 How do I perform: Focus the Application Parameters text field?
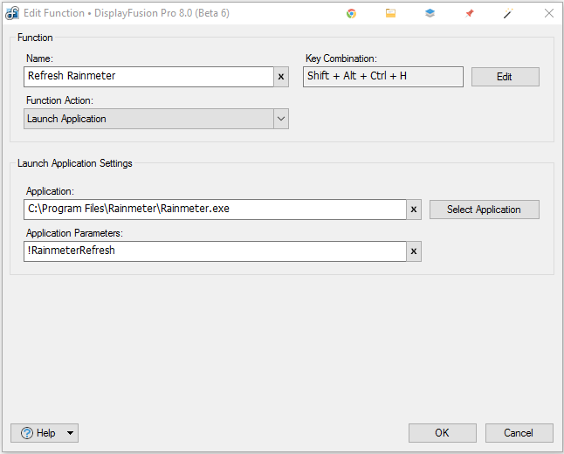pos(214,251)
